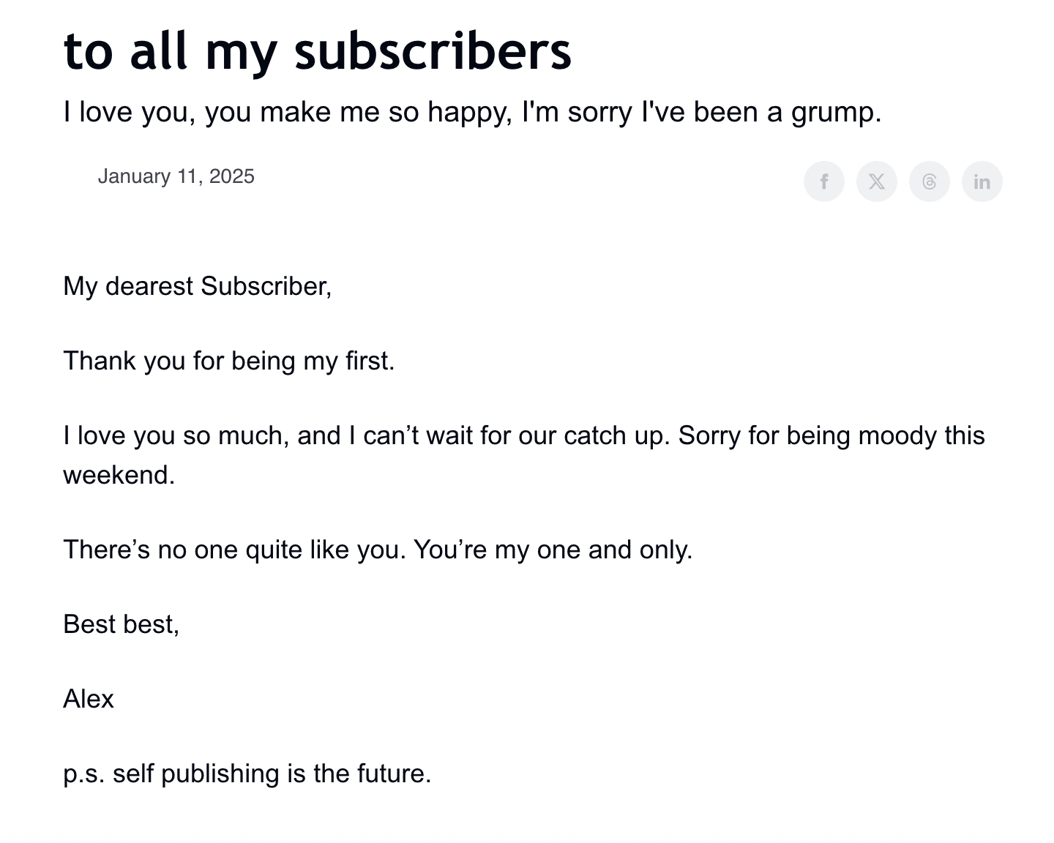The width and height of the screenshot is (1054, 843).
Task: Click the p.s. self publishing line
Action: (247, 773)
